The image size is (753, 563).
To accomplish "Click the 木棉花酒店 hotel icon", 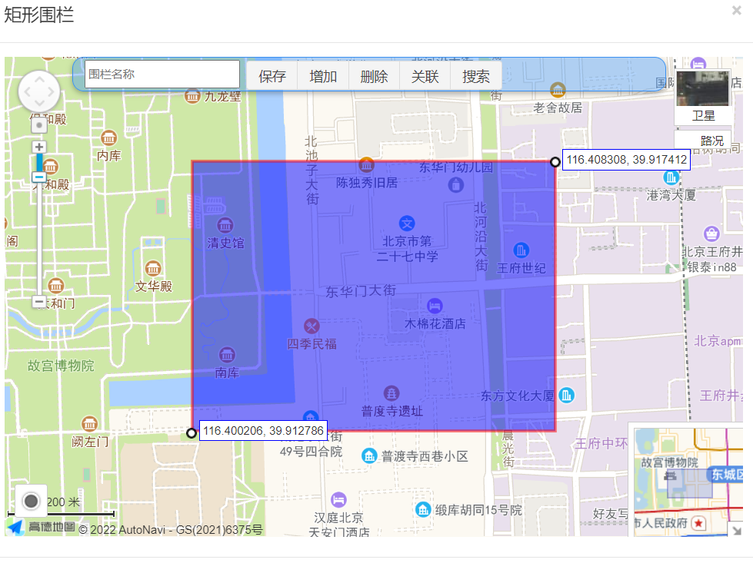I will [x=435, y=306].
